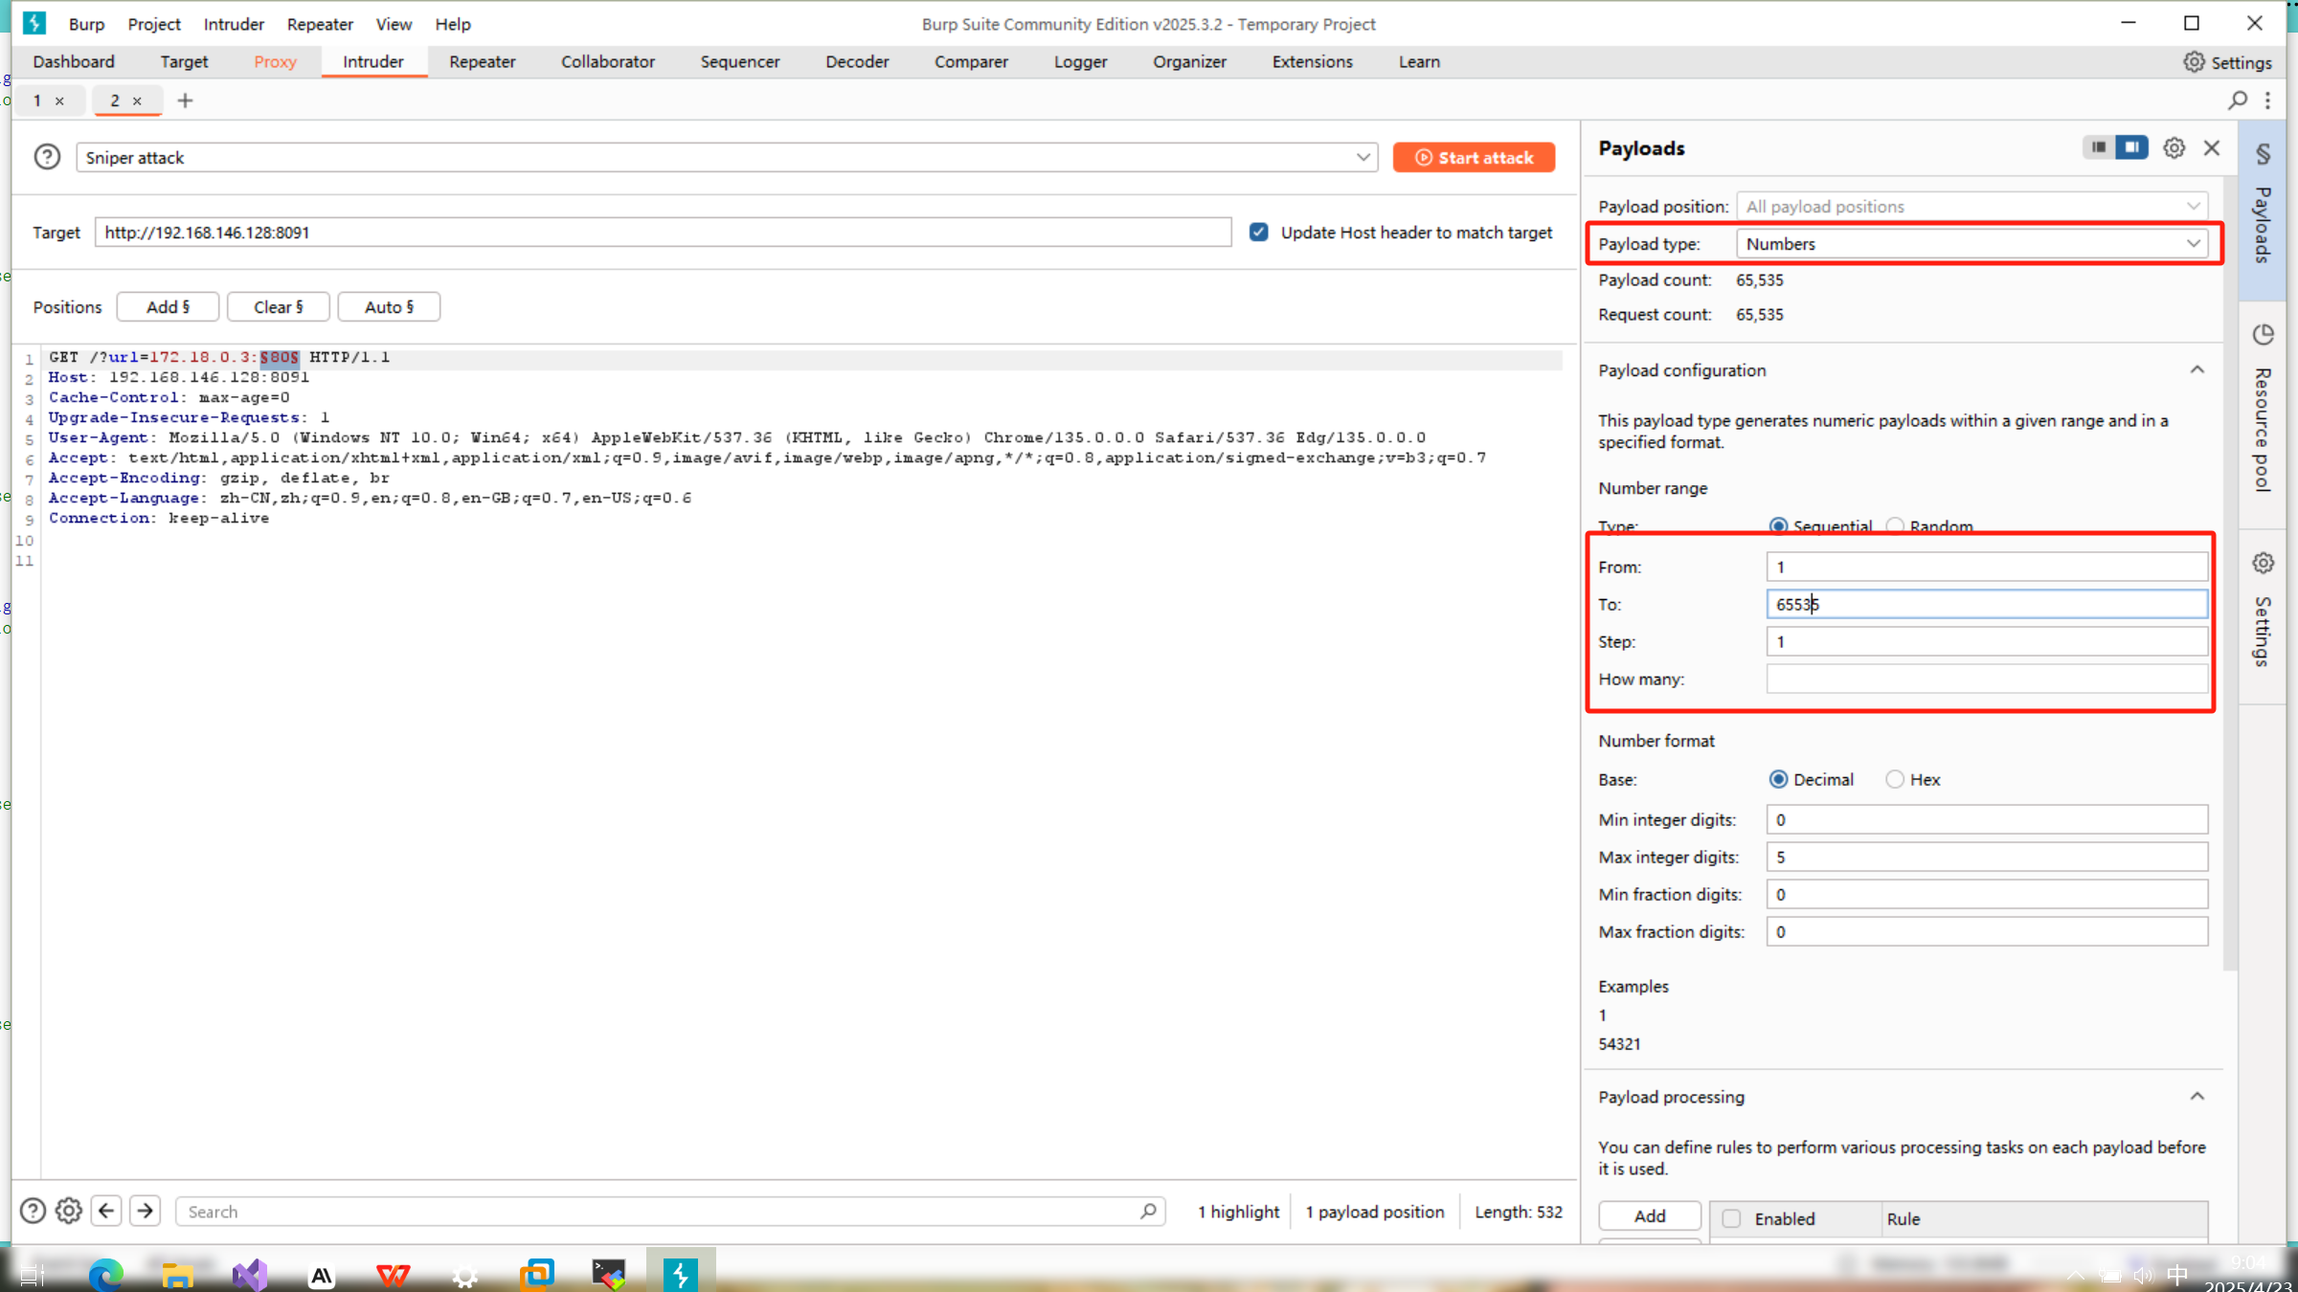Click the help icon beside Sniper attack
The image size is (2298, 1292).
(x=47, y=157)
